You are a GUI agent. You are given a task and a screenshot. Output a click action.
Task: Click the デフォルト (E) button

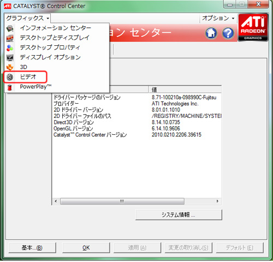click(240, 248)
